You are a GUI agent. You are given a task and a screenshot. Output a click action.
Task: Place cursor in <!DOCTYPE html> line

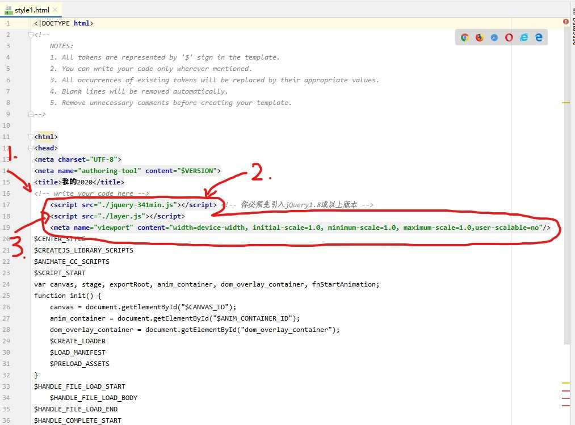64,23
